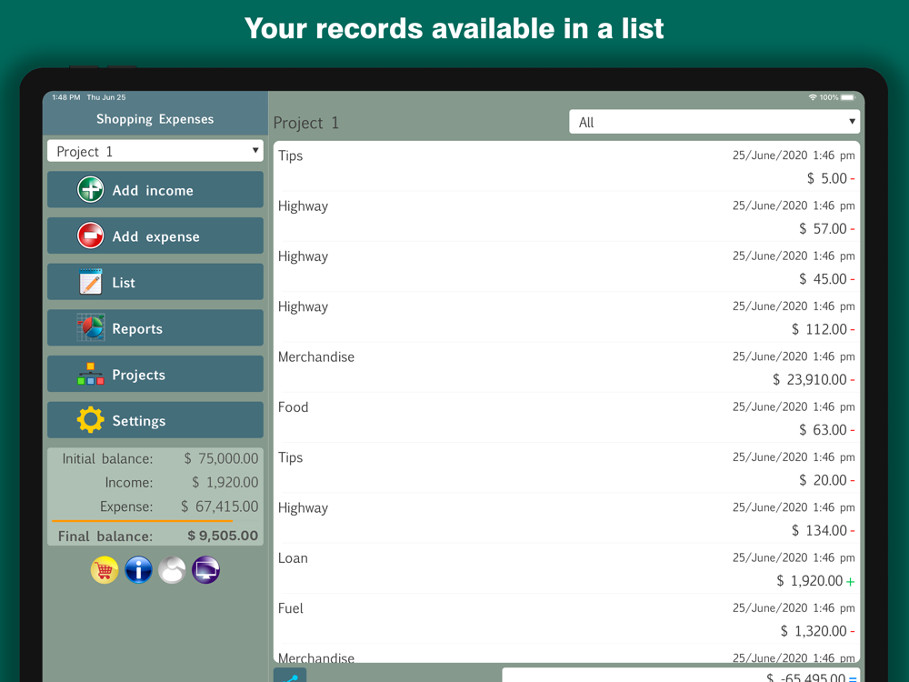
Task: Select the Highway record of $112.00
Action: click(566, 317)
